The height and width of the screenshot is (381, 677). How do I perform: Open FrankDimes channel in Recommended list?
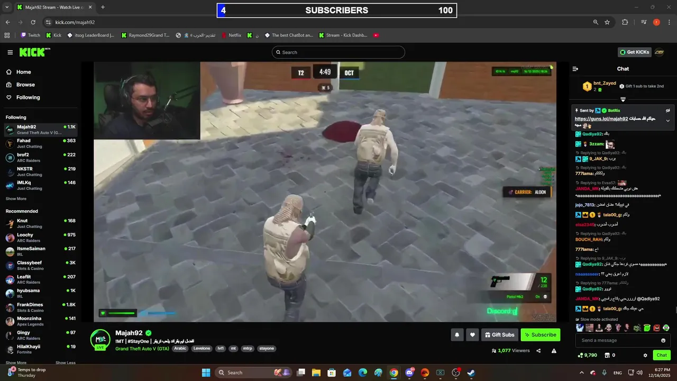pyautogui.click(x=40, y=307)
